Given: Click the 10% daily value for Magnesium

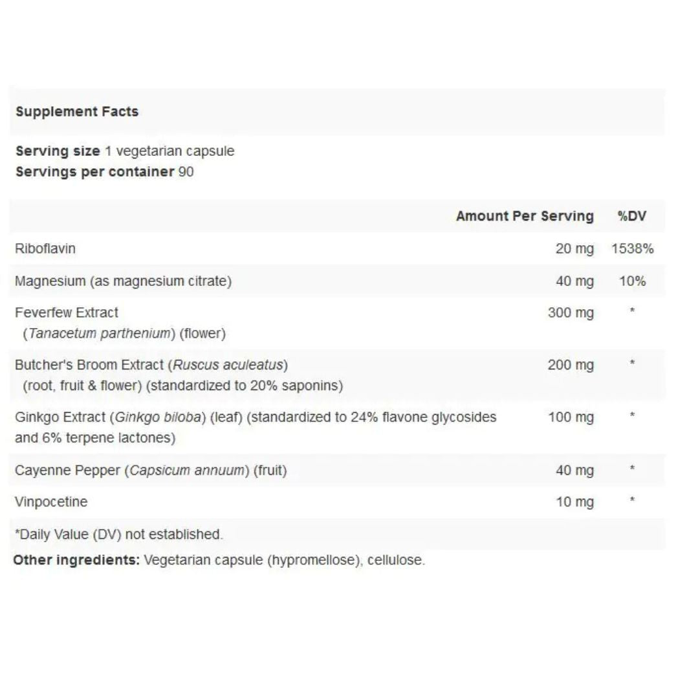Looking at the screenshot, I should coord(632,281).
